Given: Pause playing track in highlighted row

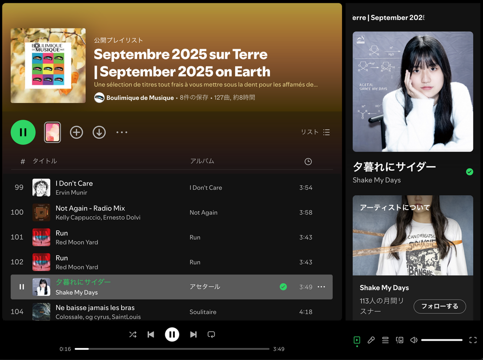Looking at the screenshot, I should pos(22,287).
